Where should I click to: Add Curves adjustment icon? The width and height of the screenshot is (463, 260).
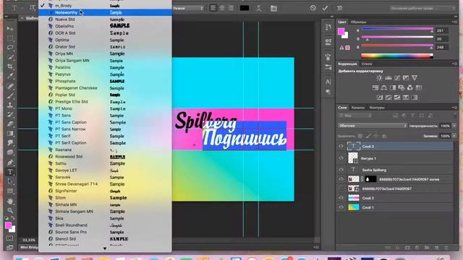click(397, 78)
